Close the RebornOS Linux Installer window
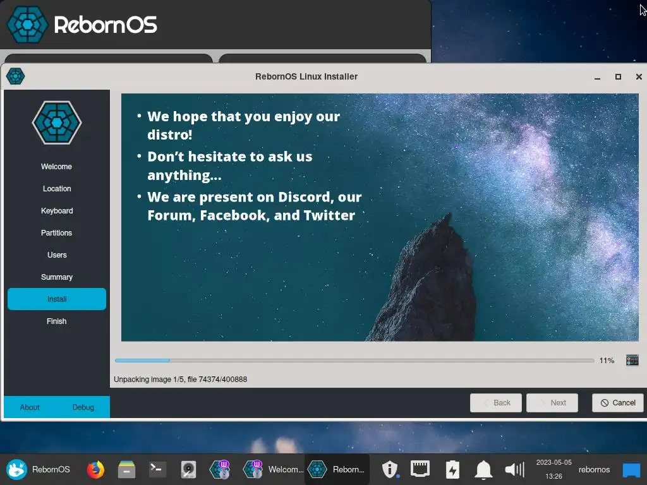The height and width of the screenshot is (485, 647). [639, 76]
